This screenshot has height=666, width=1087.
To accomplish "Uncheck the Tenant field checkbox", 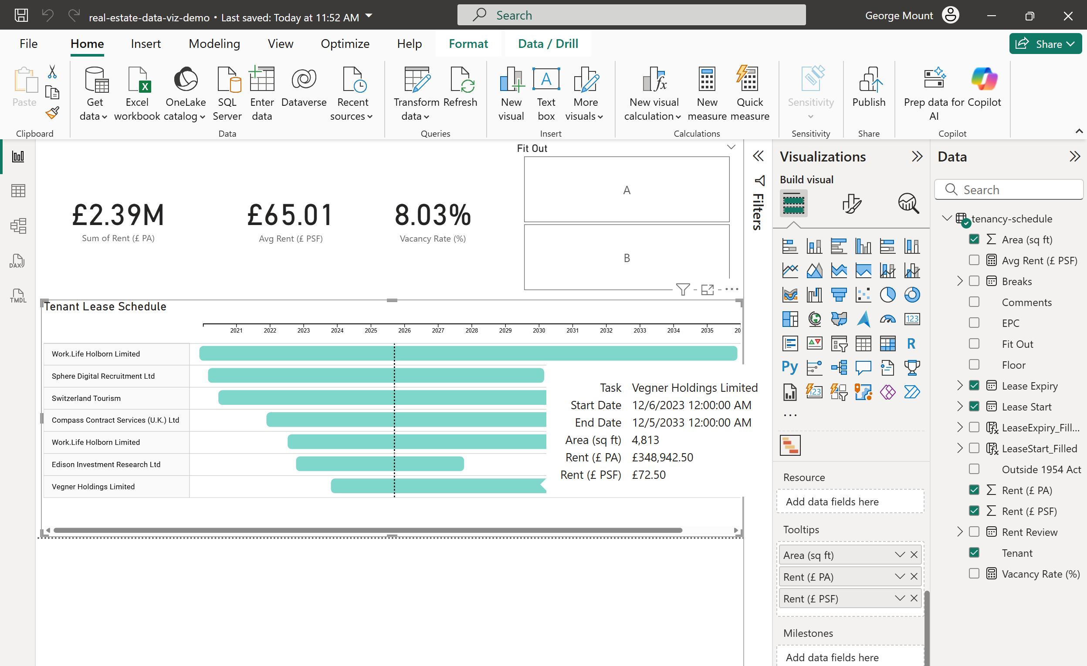I will pyautogui.click(x=974, y=553).
